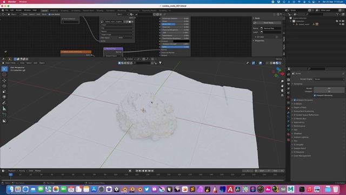The height and width of the screenshot is (195, 346).
Task: Open the Edit menu
Action: [12, 10]
